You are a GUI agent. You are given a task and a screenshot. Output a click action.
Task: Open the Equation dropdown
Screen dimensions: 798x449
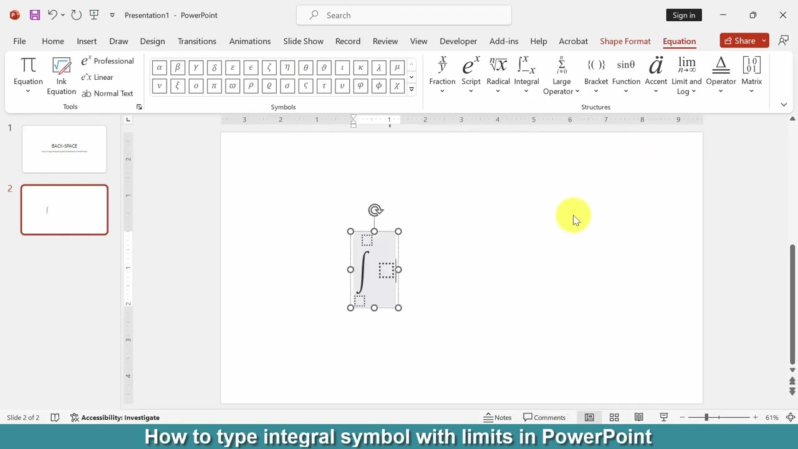(28, 76)
